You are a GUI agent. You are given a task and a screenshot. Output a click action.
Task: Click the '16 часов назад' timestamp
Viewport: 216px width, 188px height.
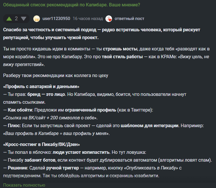pyautogui.click(x=88, y=19)
